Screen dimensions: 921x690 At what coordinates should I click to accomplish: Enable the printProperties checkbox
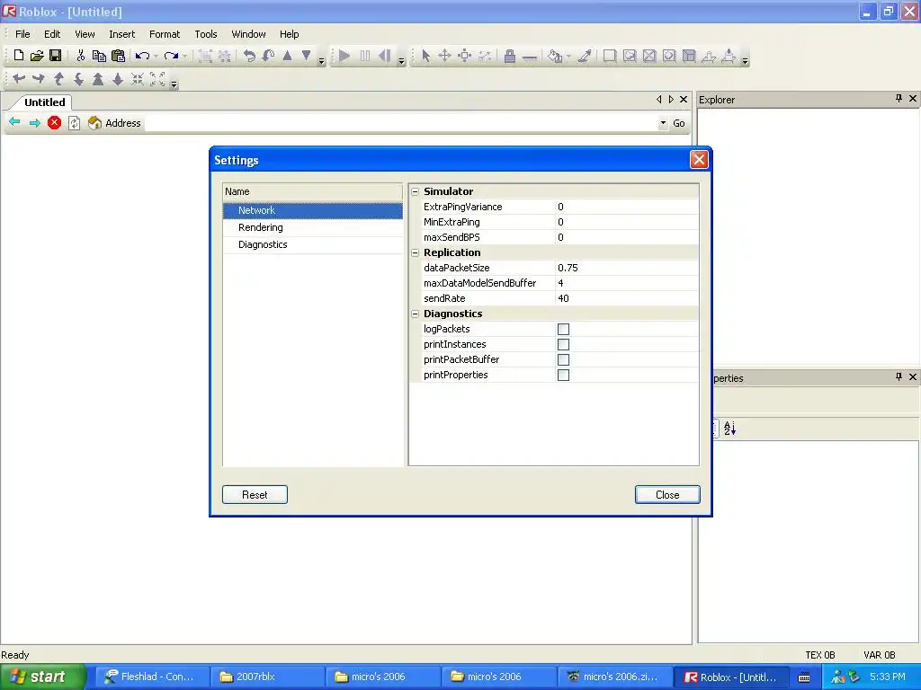[563, 375]
